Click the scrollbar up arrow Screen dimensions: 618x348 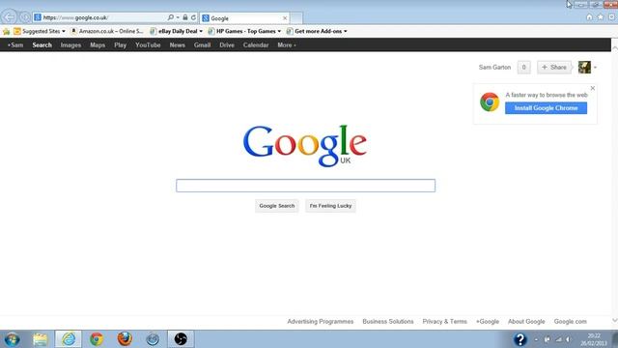614,47
